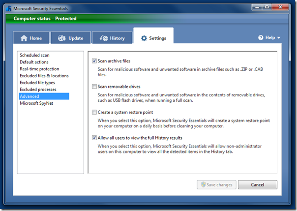This screenshot has width=297, height=211.
Task: Select the Advanced settings item
Action: tap(44, 96)
